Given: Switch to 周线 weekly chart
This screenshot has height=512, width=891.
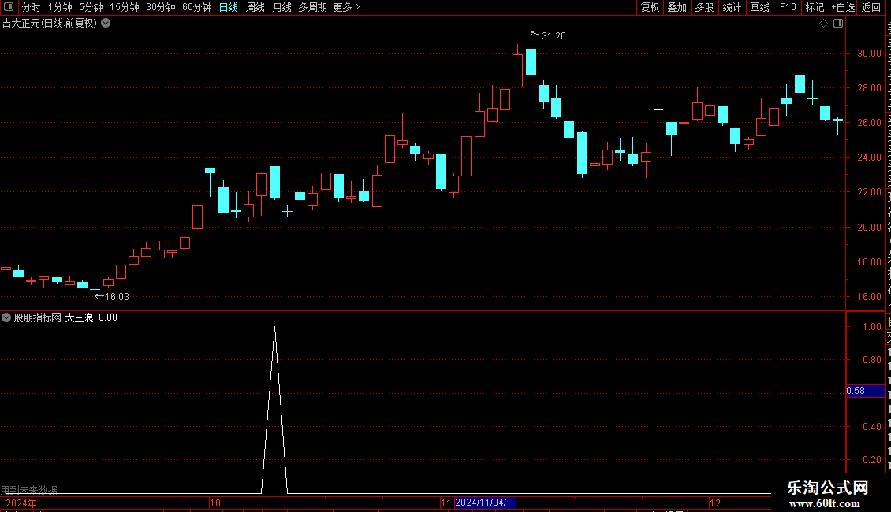Looking at the screenshot, I should point(255,7).
